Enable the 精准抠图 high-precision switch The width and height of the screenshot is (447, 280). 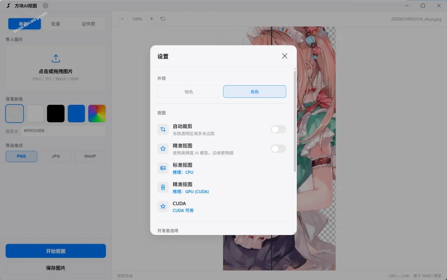click(x=278, y=149)
